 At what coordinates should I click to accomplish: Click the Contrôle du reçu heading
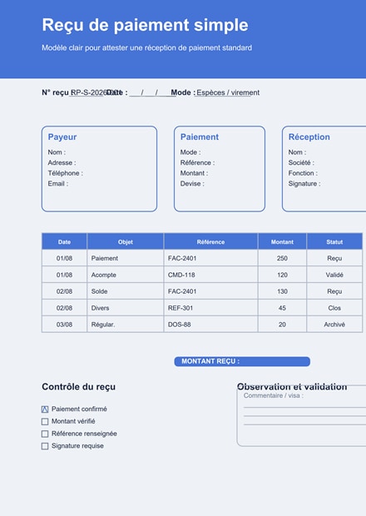click(x=78, y=387)
